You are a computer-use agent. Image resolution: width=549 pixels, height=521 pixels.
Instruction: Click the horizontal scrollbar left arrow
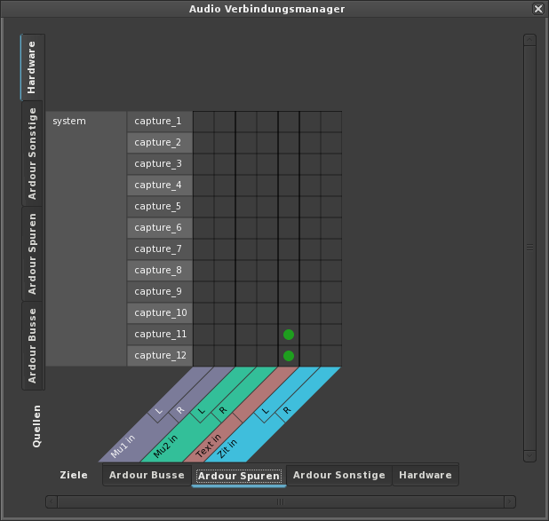pyautogui.click(x=52, y=501)
